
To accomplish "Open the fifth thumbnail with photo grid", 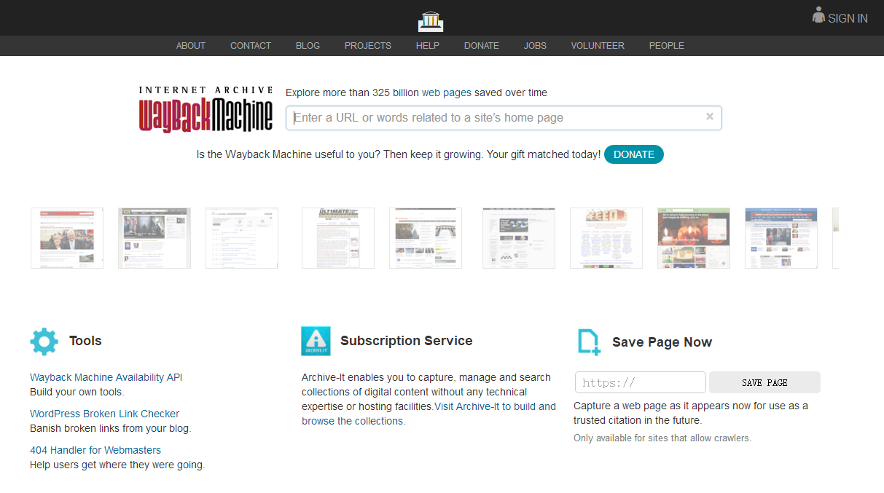I will point(426,238).
